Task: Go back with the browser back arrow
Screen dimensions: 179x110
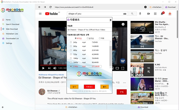Action: [x=39, y=7]
